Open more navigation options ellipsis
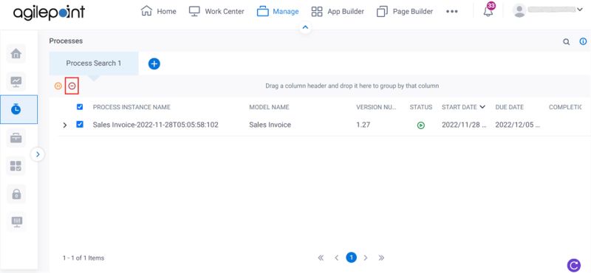Screen dimensions: 591x273 tap(451, 12)
